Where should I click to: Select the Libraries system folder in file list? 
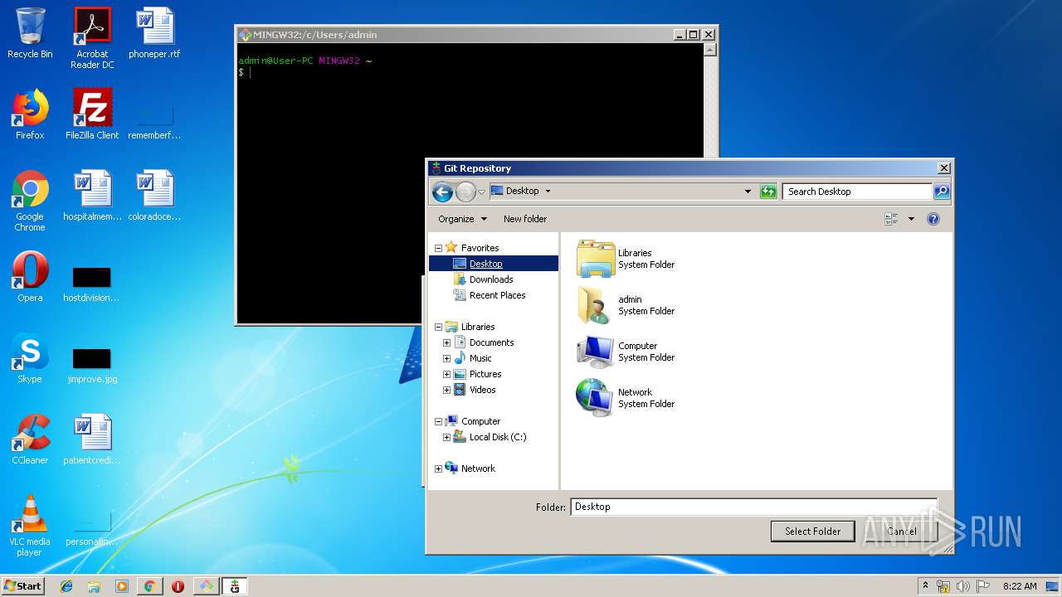point(626,259)
